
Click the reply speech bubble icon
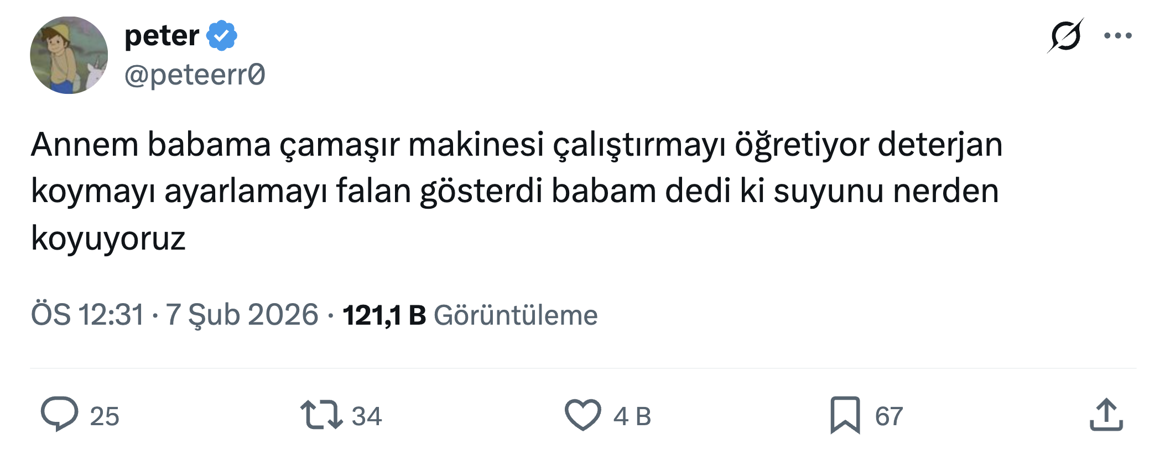point(59,414)
